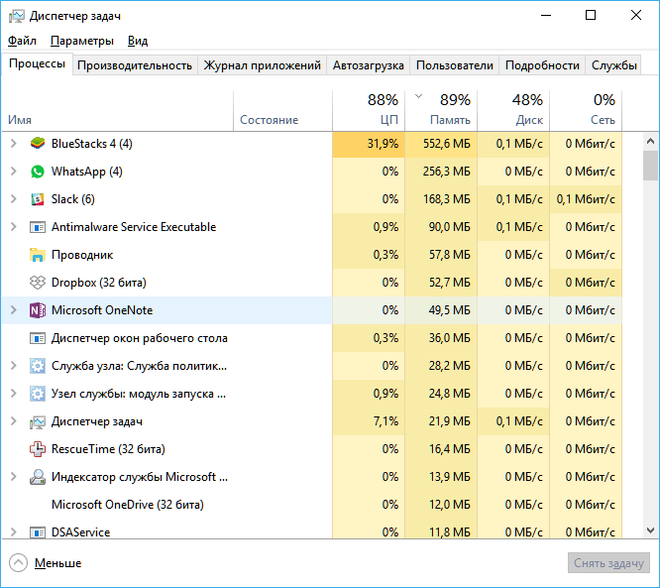Click the 90,0 МБ Antimalware memory cell
660x588 pixels.
coord(441,227)
